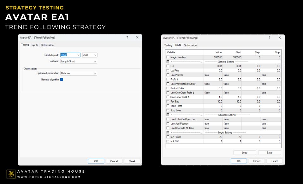Click the Avatar Trading House logo
This screenshot has height=184, width=303.
[11, 174]
